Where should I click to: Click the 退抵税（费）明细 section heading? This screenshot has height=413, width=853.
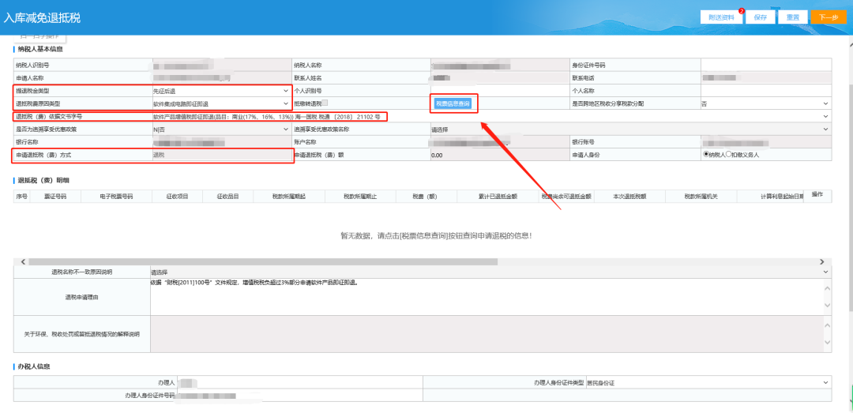(43, 180)
